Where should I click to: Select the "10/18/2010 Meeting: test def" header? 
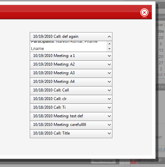pyautogui.click(x=71, y=116)
